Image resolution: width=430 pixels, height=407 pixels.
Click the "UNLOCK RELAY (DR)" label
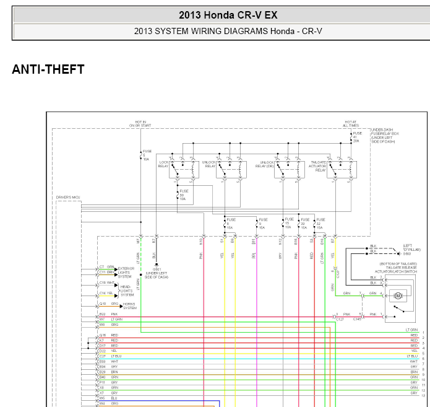(265, 164)
